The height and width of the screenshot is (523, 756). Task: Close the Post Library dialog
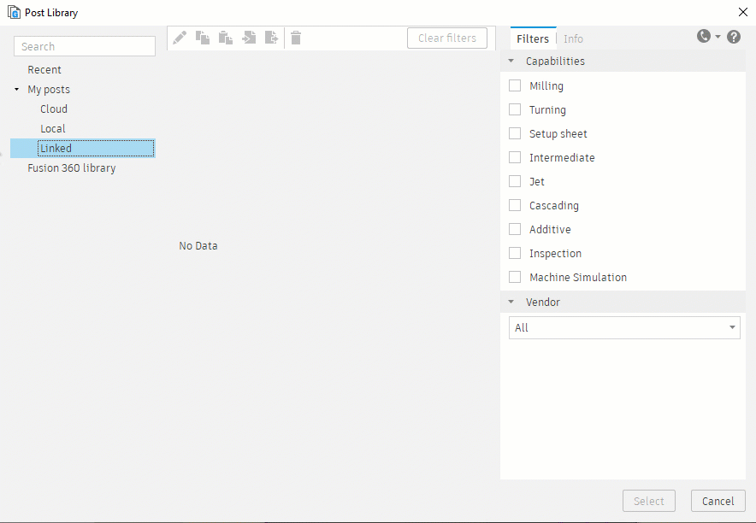(x=743, y=12)
